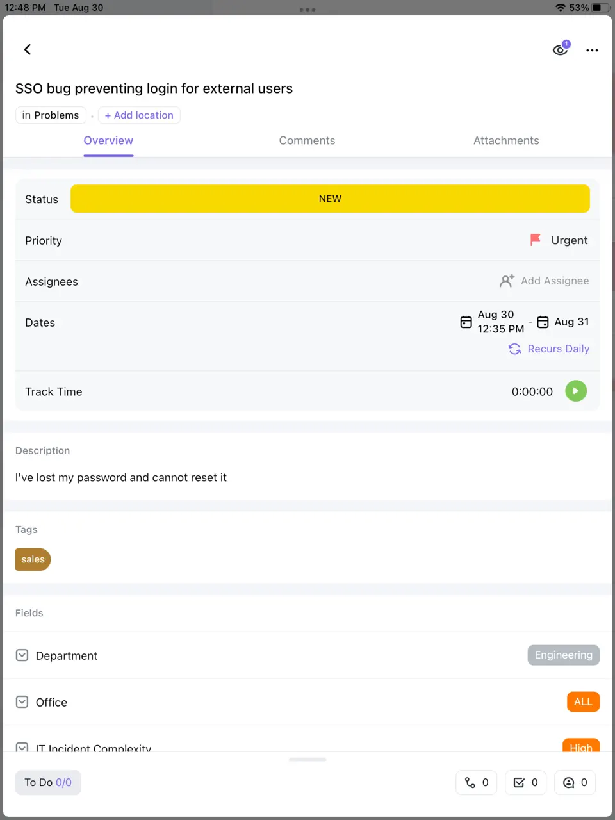Viewport: 615px width, 820px height.
Task: Switch to the Attachments tab
Action: pyautogui.click(x=506, y=140)
